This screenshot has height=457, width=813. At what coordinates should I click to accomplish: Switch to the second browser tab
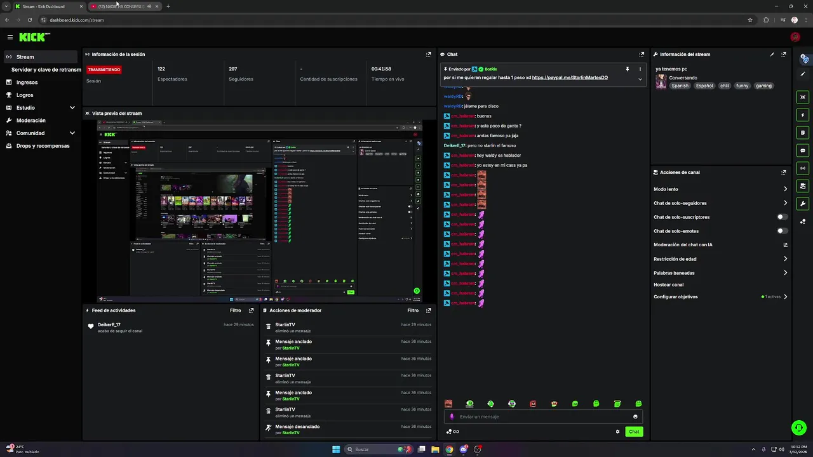coord(124,6)
